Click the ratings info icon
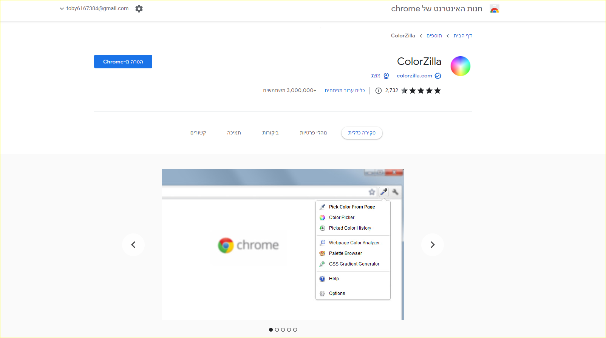This screenshot has height=338, width=606. click(379, 91)
